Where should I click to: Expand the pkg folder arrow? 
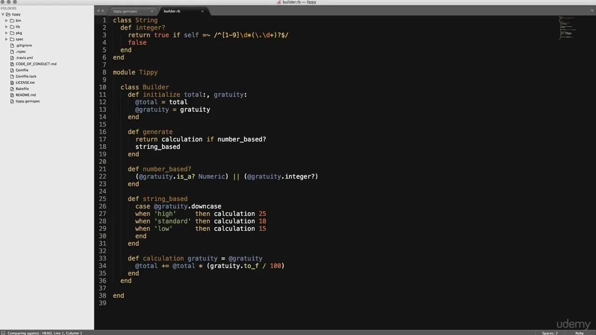7,33
